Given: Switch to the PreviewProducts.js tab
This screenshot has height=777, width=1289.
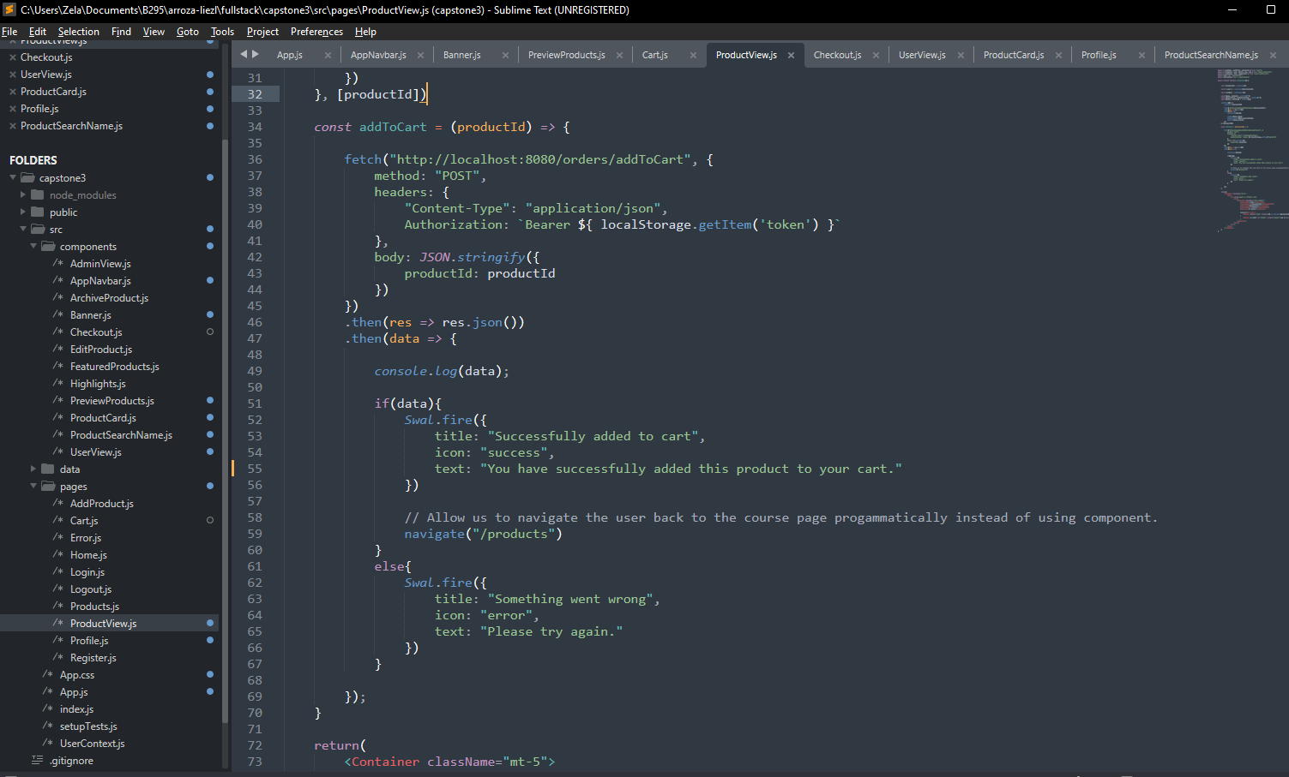Looking at the screenshot, I should pos(566,55).
